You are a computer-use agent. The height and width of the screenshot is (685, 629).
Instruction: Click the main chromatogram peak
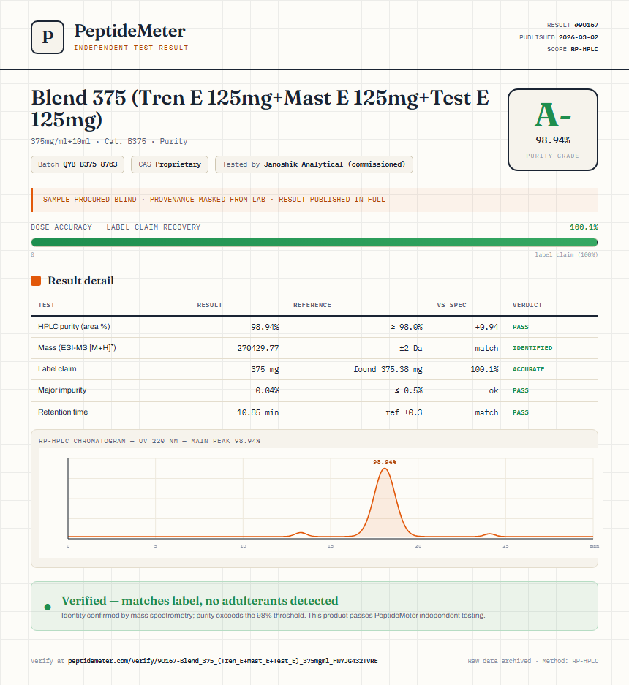pos(385,502)
